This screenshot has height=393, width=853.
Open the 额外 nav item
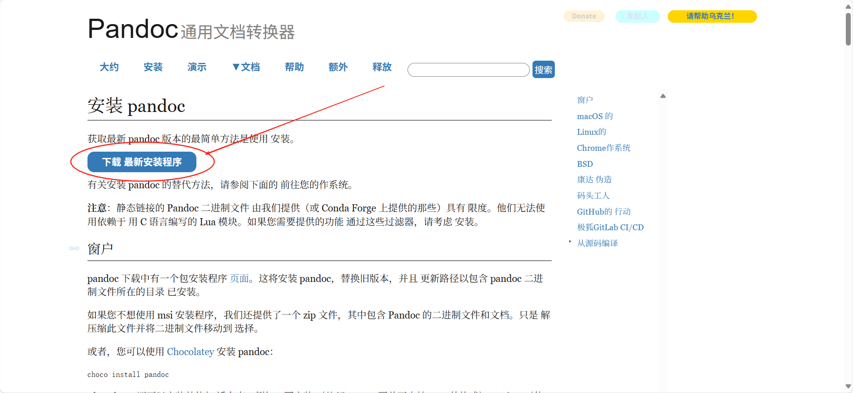click(338, 67)
